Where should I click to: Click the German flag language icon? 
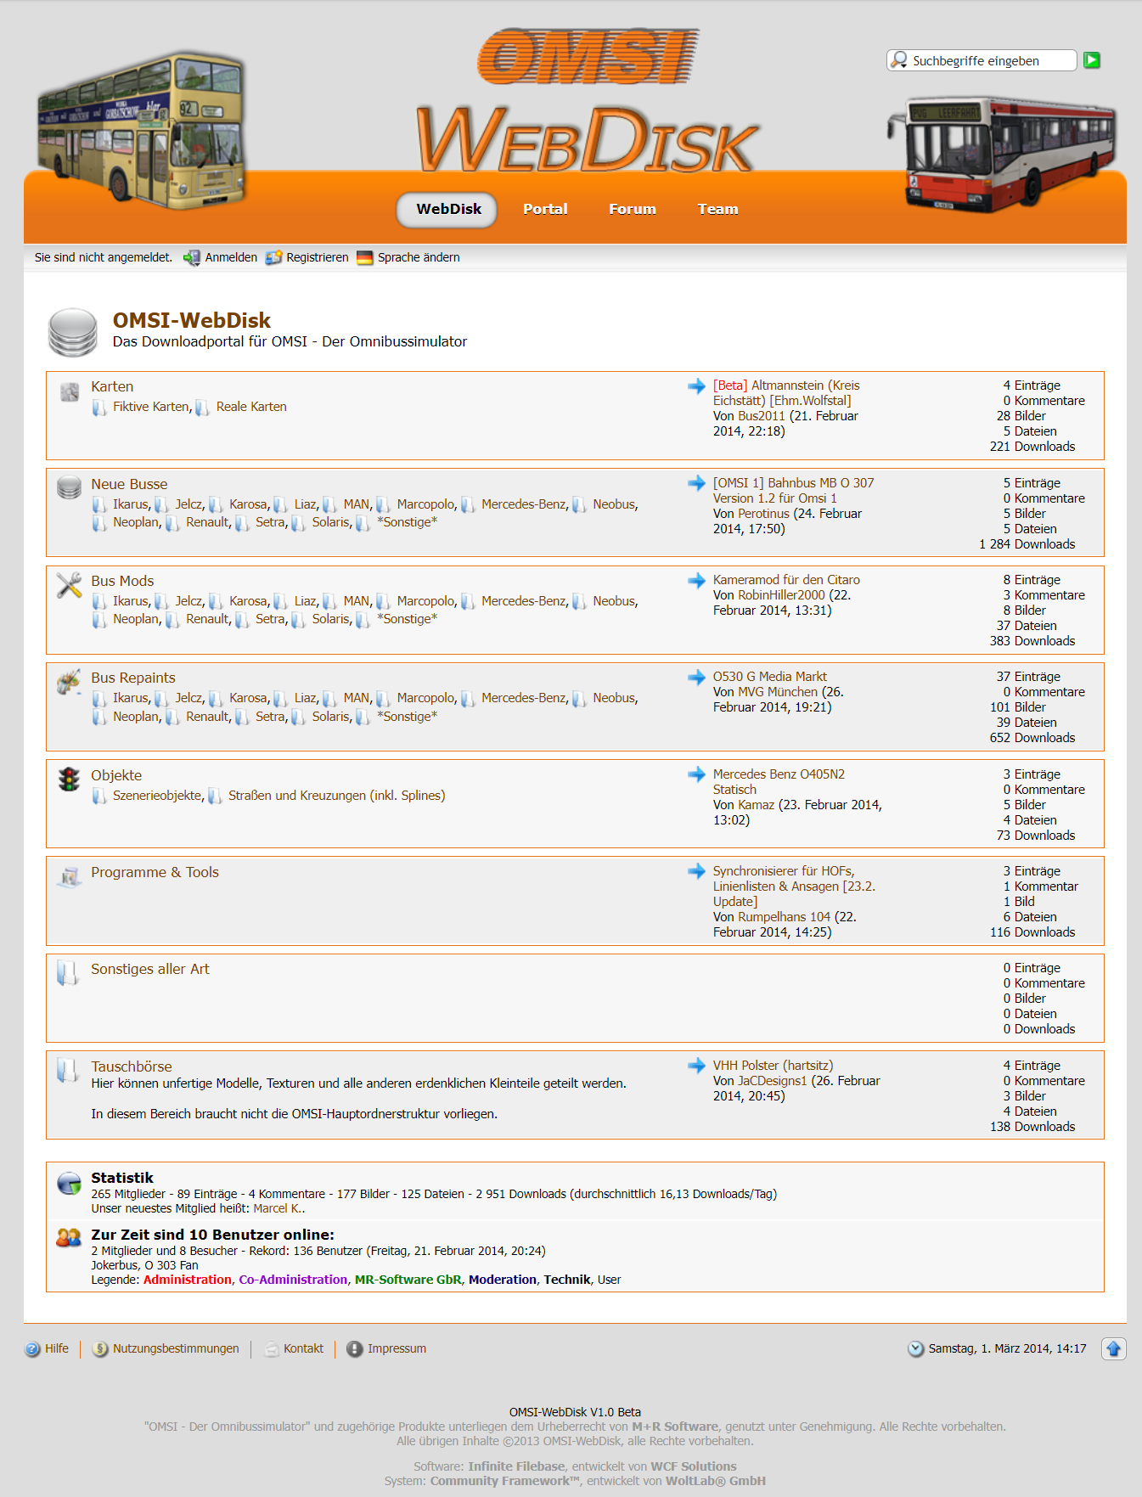pyautogui.click(x=365, y=258)
